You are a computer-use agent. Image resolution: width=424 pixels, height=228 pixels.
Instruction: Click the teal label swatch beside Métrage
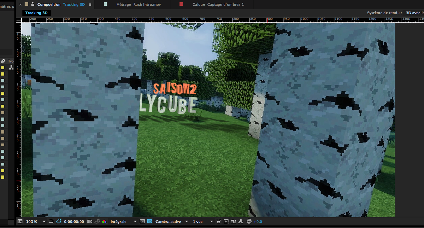tap(105, 4)
